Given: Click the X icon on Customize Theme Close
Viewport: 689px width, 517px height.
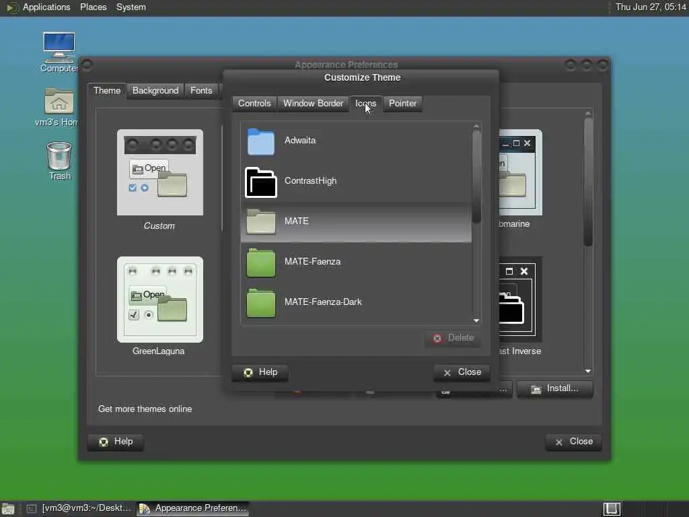Looking at the screenshot, I should point(447,373).
